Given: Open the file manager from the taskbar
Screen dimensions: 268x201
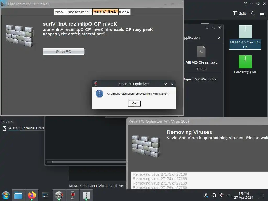Looking at the screenshot, I should tap(18, 195).
